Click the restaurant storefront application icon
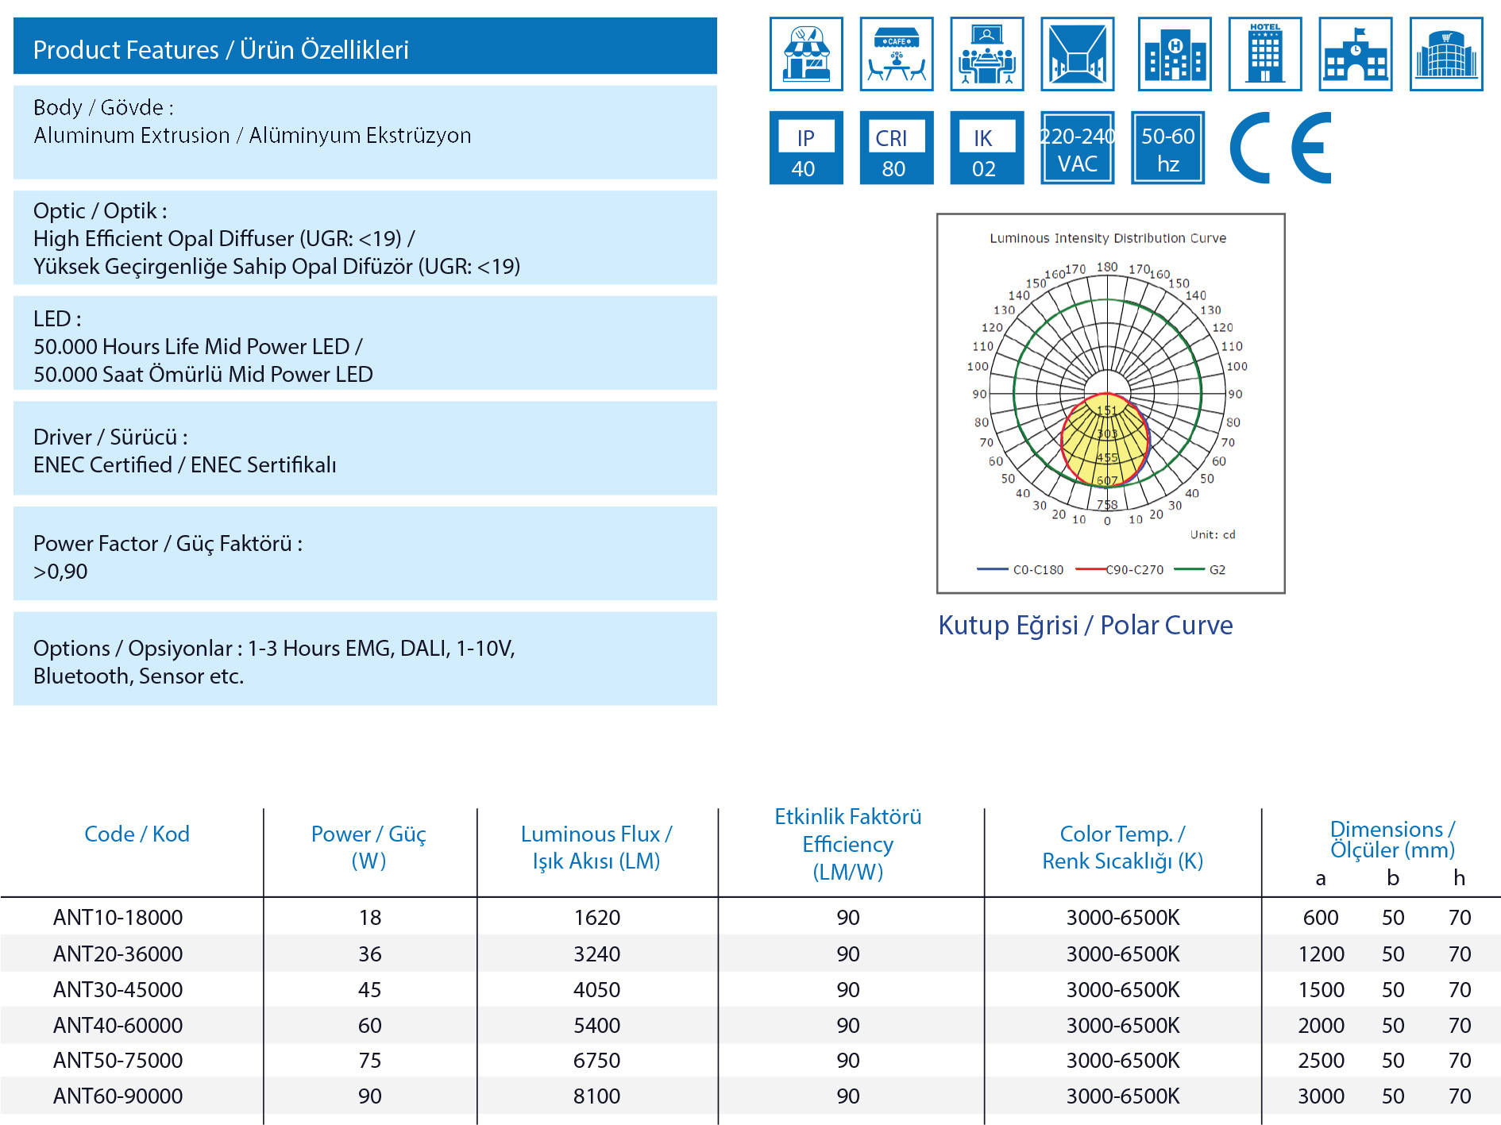Image resolution: width=1501 pixels, height=1125 pixels. [806, 54]
